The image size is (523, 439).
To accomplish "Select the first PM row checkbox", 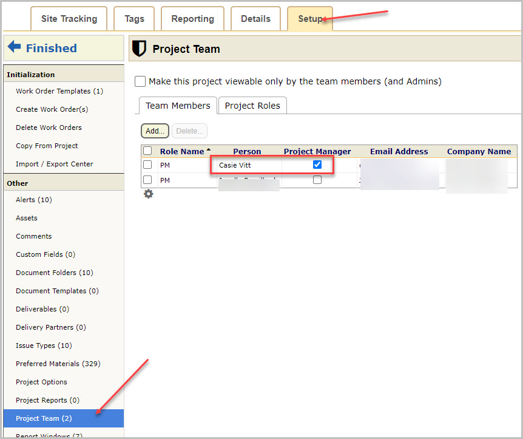I will click(147, 165).
